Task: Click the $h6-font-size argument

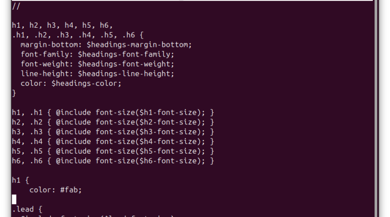Action: (168, 161)
